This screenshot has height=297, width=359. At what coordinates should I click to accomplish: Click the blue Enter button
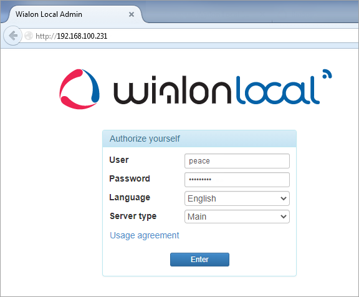pos(199,260)
